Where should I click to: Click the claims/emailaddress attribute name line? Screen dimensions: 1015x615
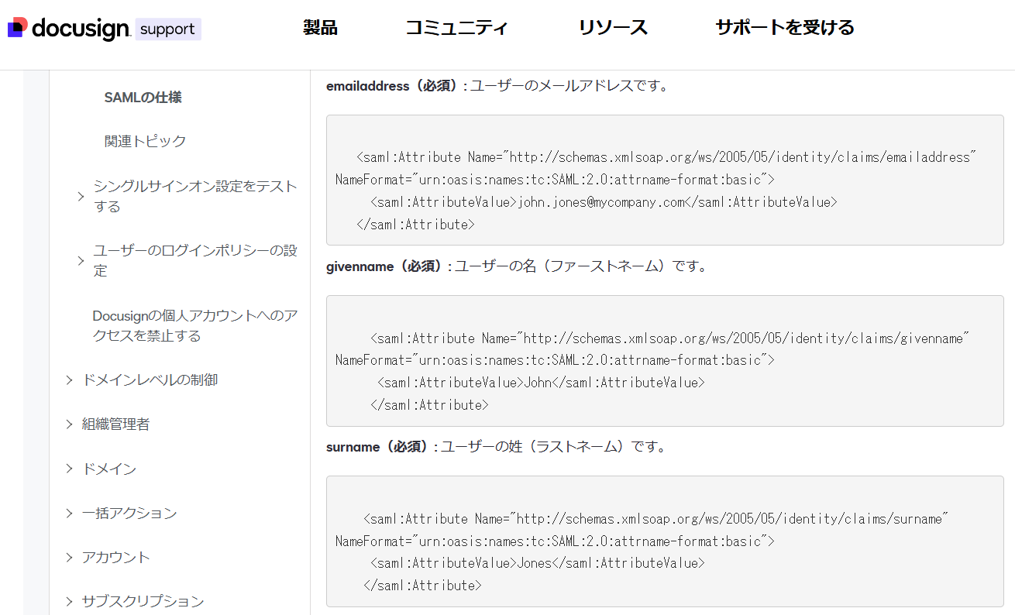coord(666,157)
